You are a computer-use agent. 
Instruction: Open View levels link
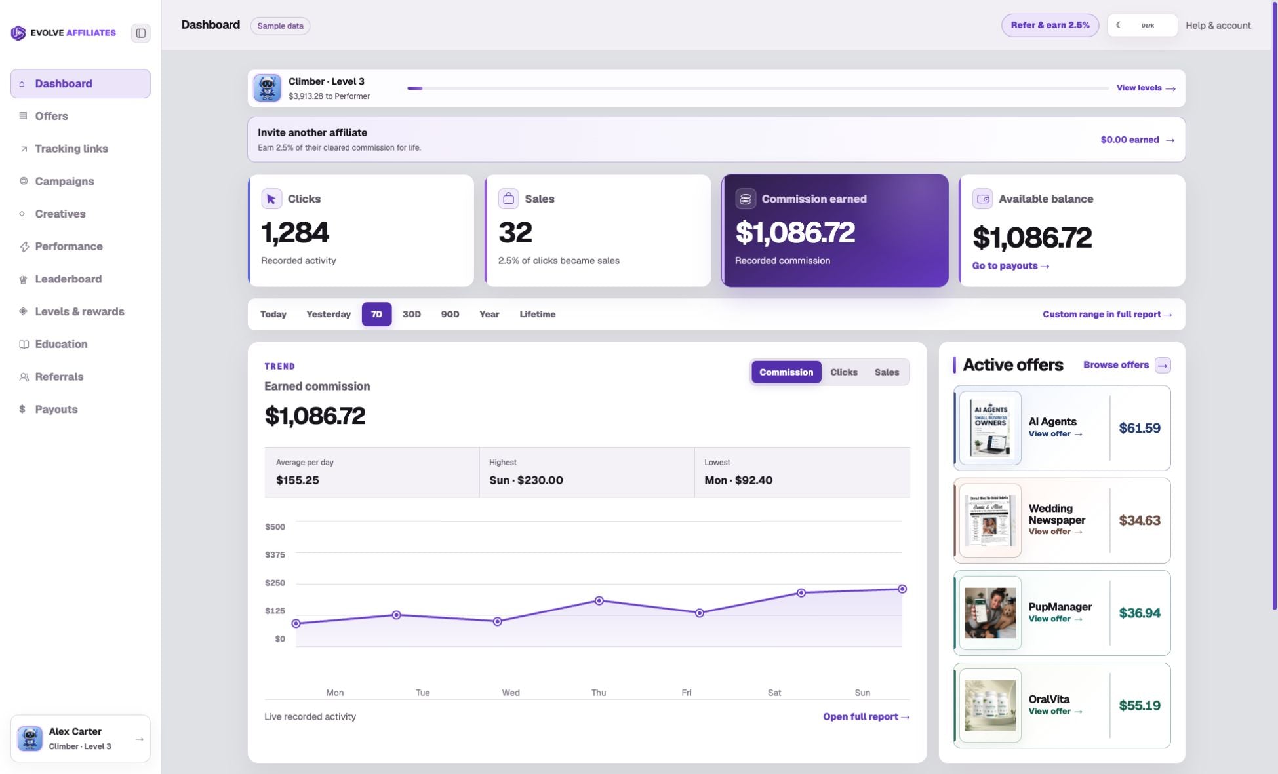point(1146,88)
